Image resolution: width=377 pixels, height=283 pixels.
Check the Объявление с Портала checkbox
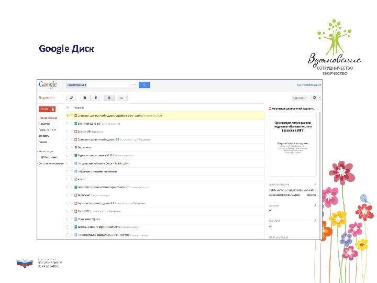click(68, 219)
